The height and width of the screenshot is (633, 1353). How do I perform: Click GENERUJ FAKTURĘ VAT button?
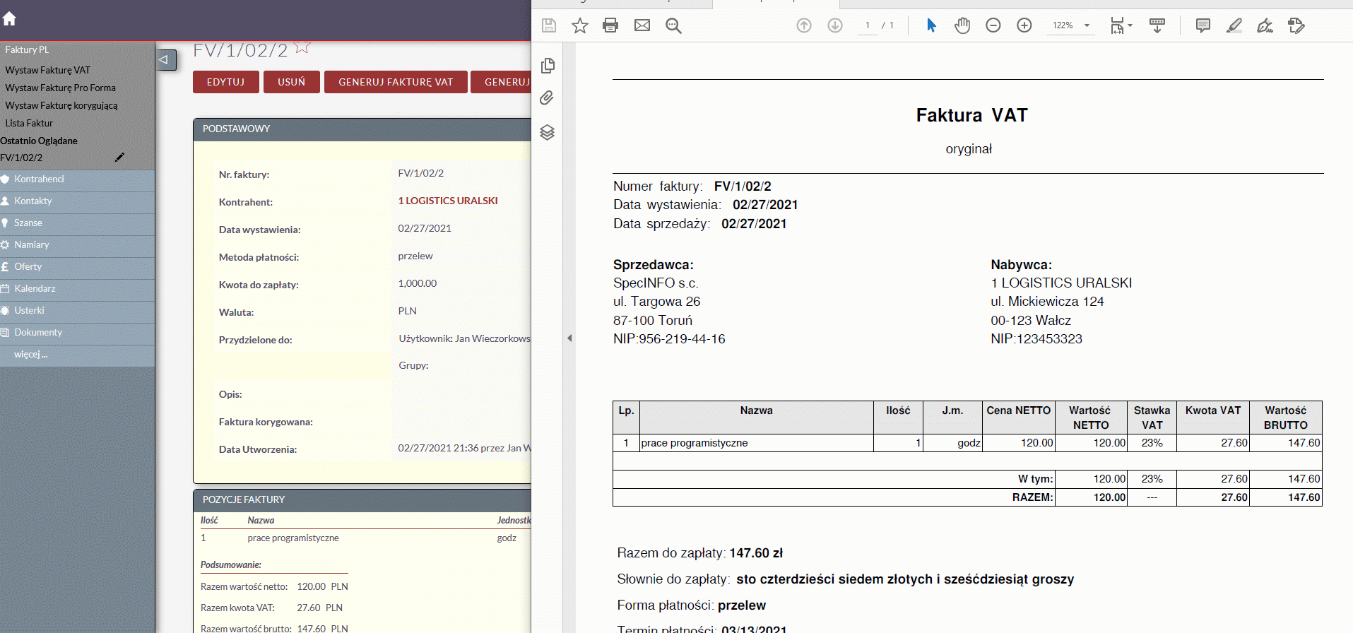[396, 82]
